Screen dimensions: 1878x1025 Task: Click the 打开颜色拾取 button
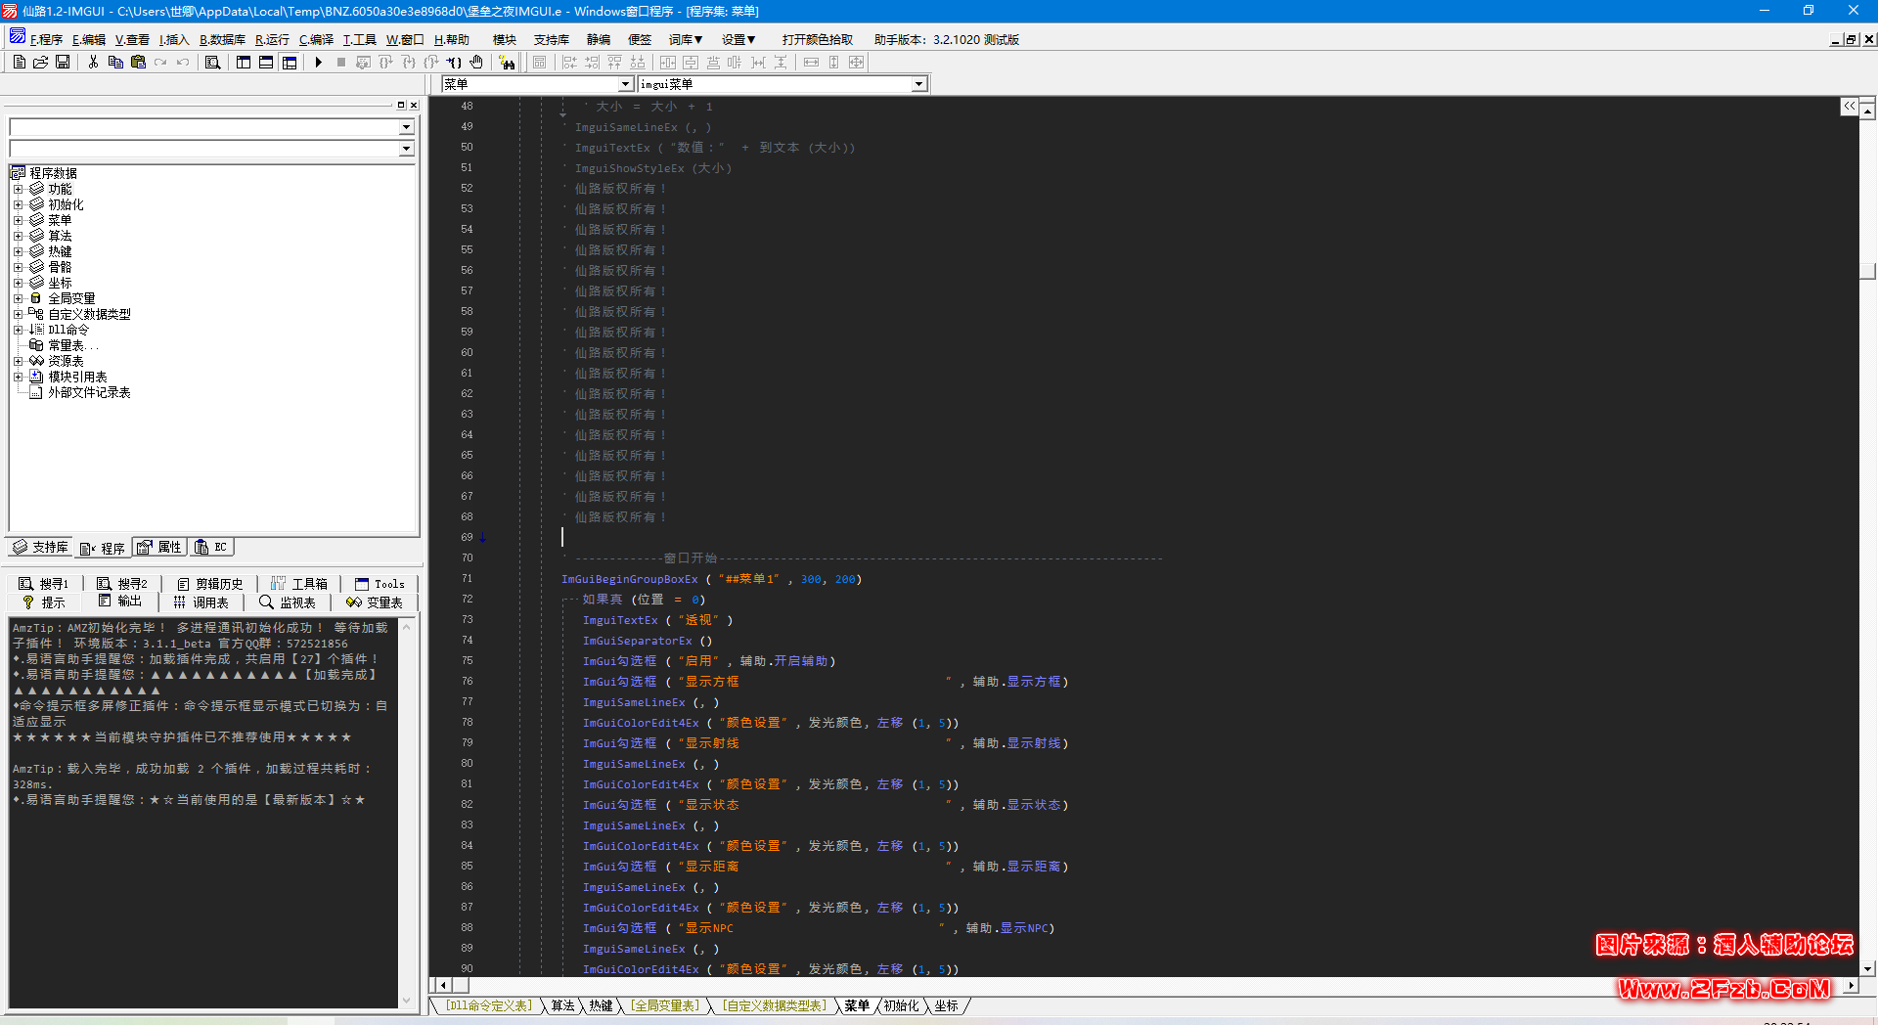815,39
